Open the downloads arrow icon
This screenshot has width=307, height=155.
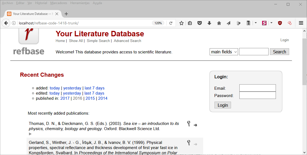pyautogui.click(x=209, y=23)
